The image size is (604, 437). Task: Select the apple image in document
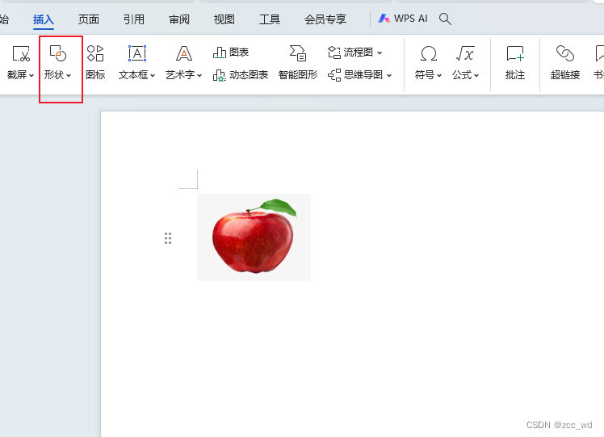point(254,237)
